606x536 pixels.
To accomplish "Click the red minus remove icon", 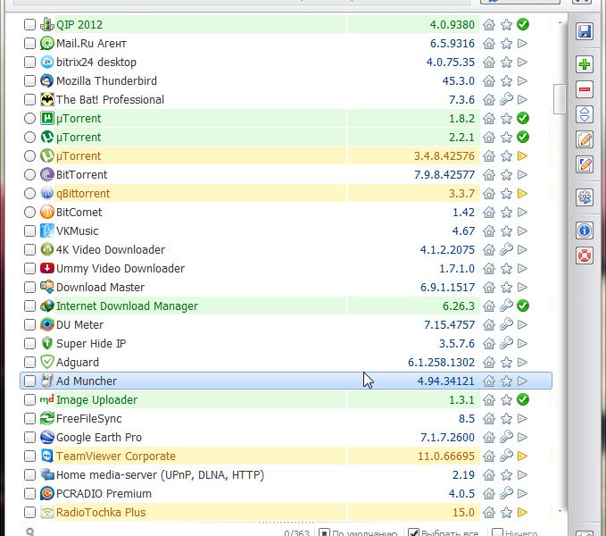I will [585, 89].
